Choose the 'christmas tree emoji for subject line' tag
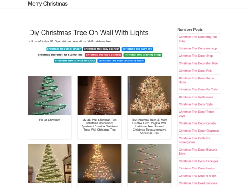This screenshot has width=249, height=187. pyautogui.click(x=60, y=55)
